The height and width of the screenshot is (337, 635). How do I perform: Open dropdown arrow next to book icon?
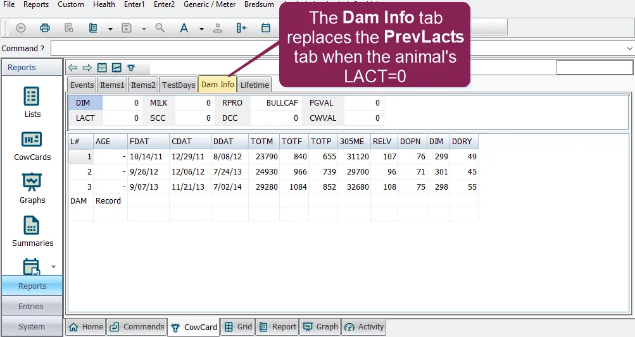(x=110, y=28)
